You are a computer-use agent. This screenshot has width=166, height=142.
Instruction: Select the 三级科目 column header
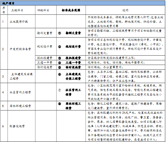[x=17, y=10]
